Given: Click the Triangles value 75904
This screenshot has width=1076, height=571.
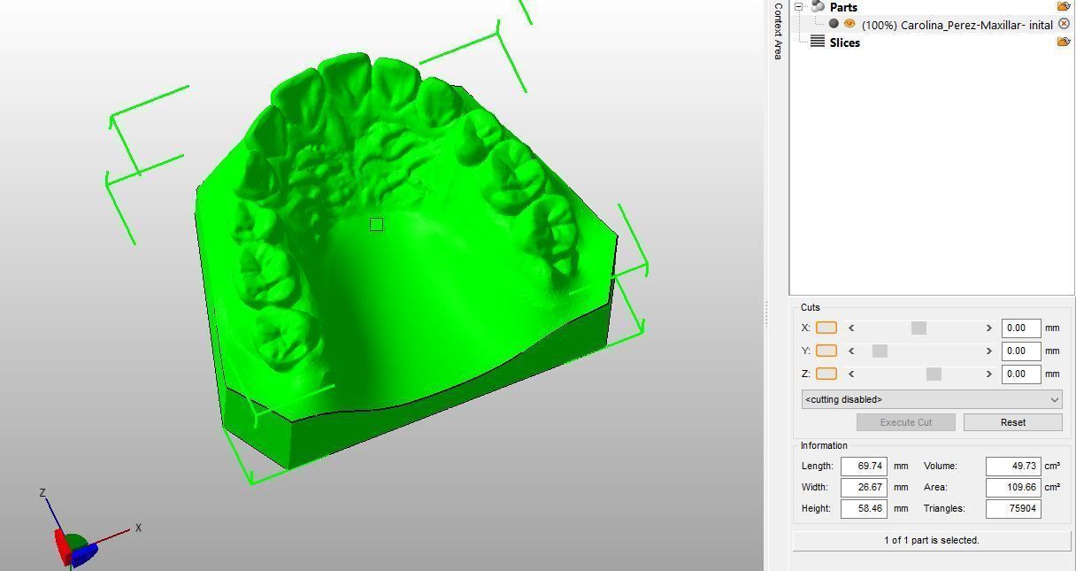Looking at the screenshot, I should click(1013, 508).
